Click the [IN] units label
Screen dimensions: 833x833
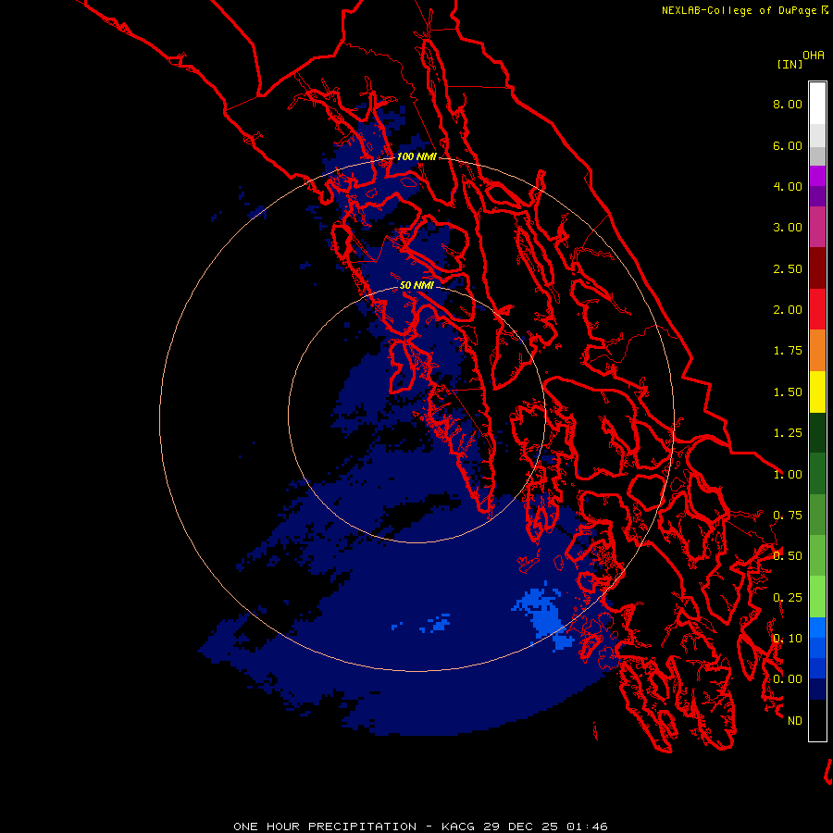pos(789,64)
